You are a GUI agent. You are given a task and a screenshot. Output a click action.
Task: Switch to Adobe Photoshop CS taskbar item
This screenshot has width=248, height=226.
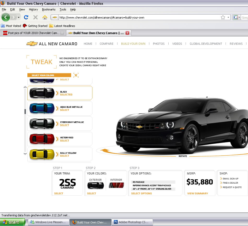click(132, 222)
